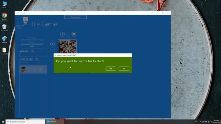
Task: Open the Windows Start menu
Action: click(3, 122)
